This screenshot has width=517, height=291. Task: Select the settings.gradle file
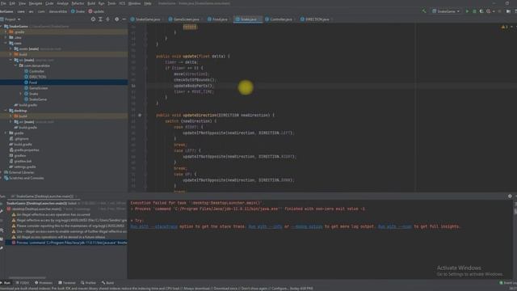[25, 167]
